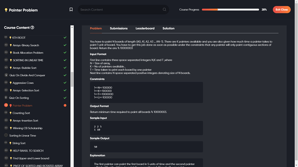Toggle eye icon on SORTING IN LINEAR TIME row
The width and height of the screenshot is (298, 167).
coord(6,60)
